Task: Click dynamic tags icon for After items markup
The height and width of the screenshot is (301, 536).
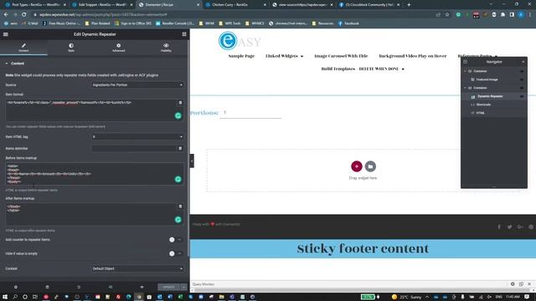Action: [180, 207]
